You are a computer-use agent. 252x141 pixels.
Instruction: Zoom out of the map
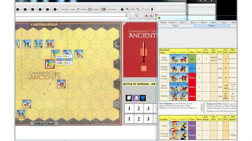coord(138,9)
